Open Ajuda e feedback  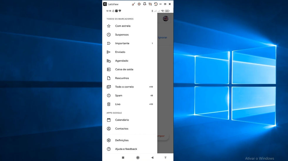[130, 149]
